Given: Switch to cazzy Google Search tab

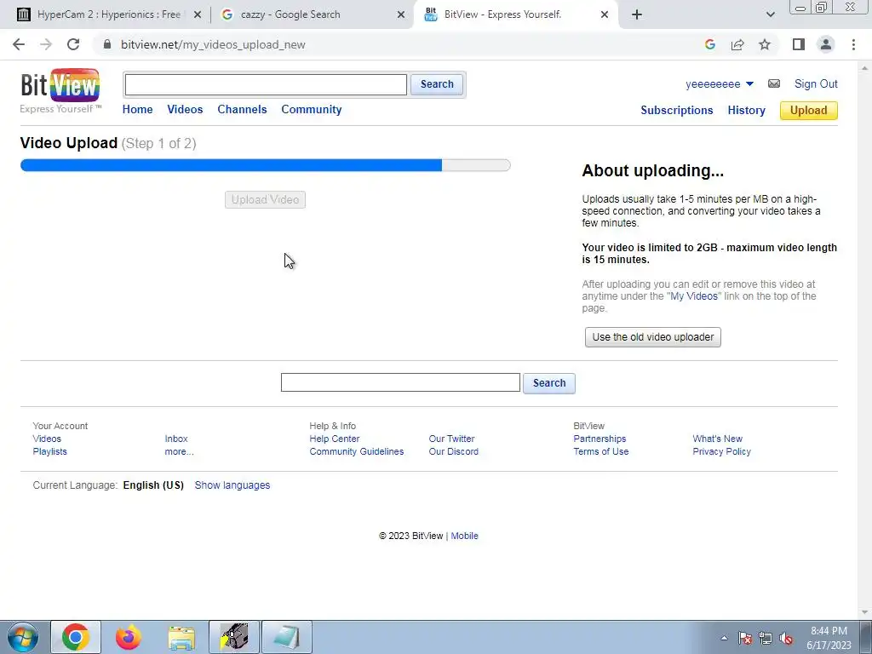Looking at the screenshot, I should 290,15.
